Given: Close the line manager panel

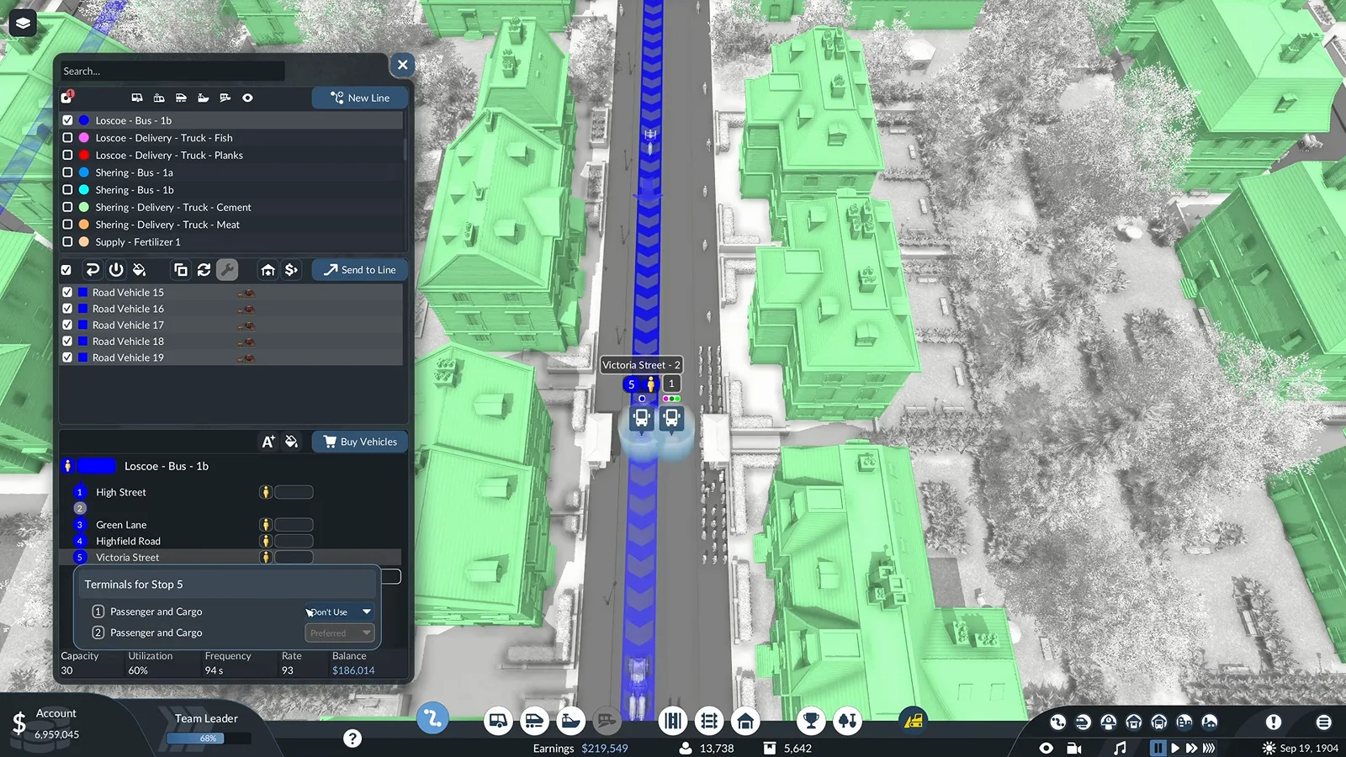Looking at the screenshot, I should [402, 65].
